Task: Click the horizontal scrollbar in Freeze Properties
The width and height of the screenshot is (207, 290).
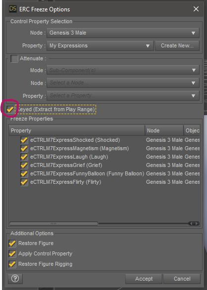Action: (x=54, y=223)
